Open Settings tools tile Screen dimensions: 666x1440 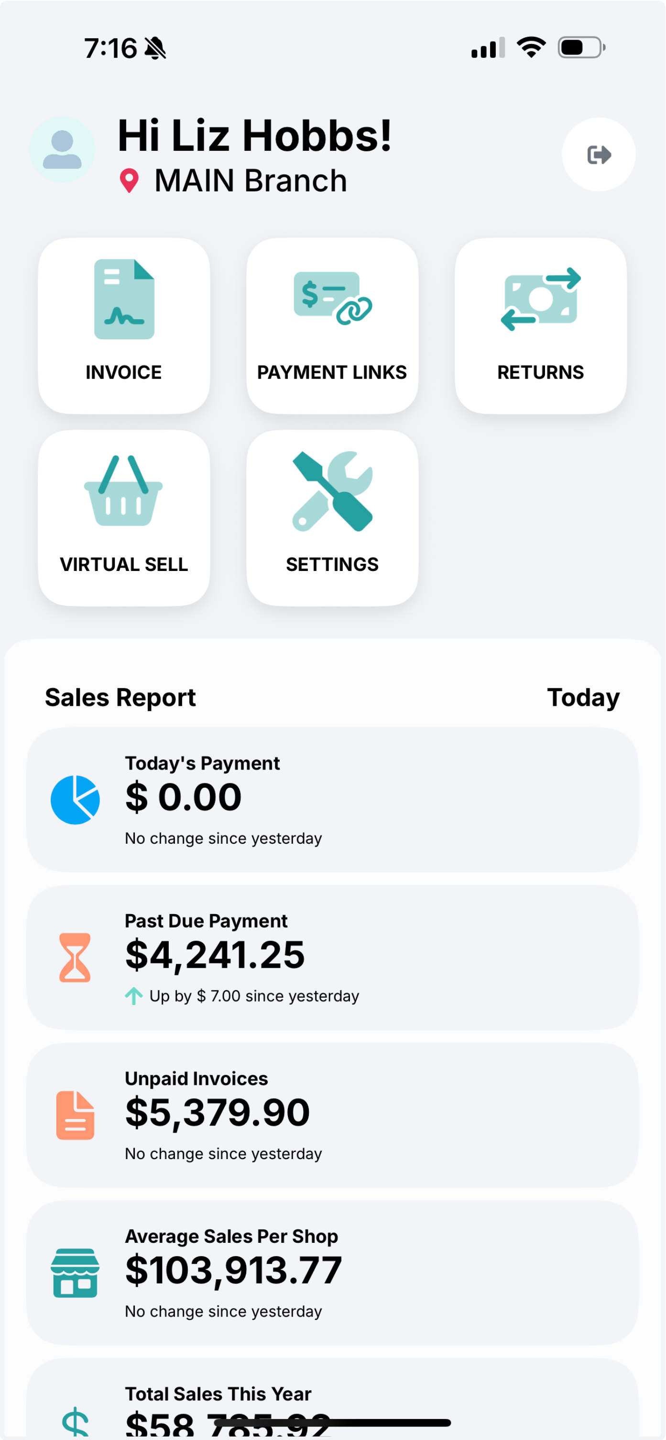click(332, 518)
